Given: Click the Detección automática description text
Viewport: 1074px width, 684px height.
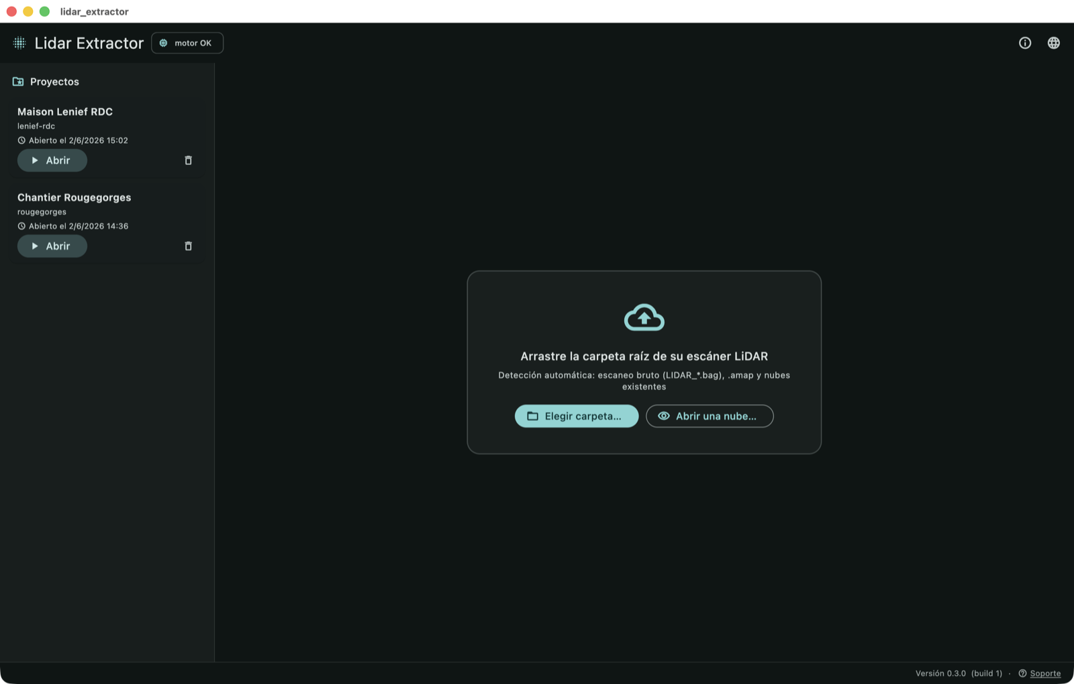Looking at the screenshot, I should point(644,381).
